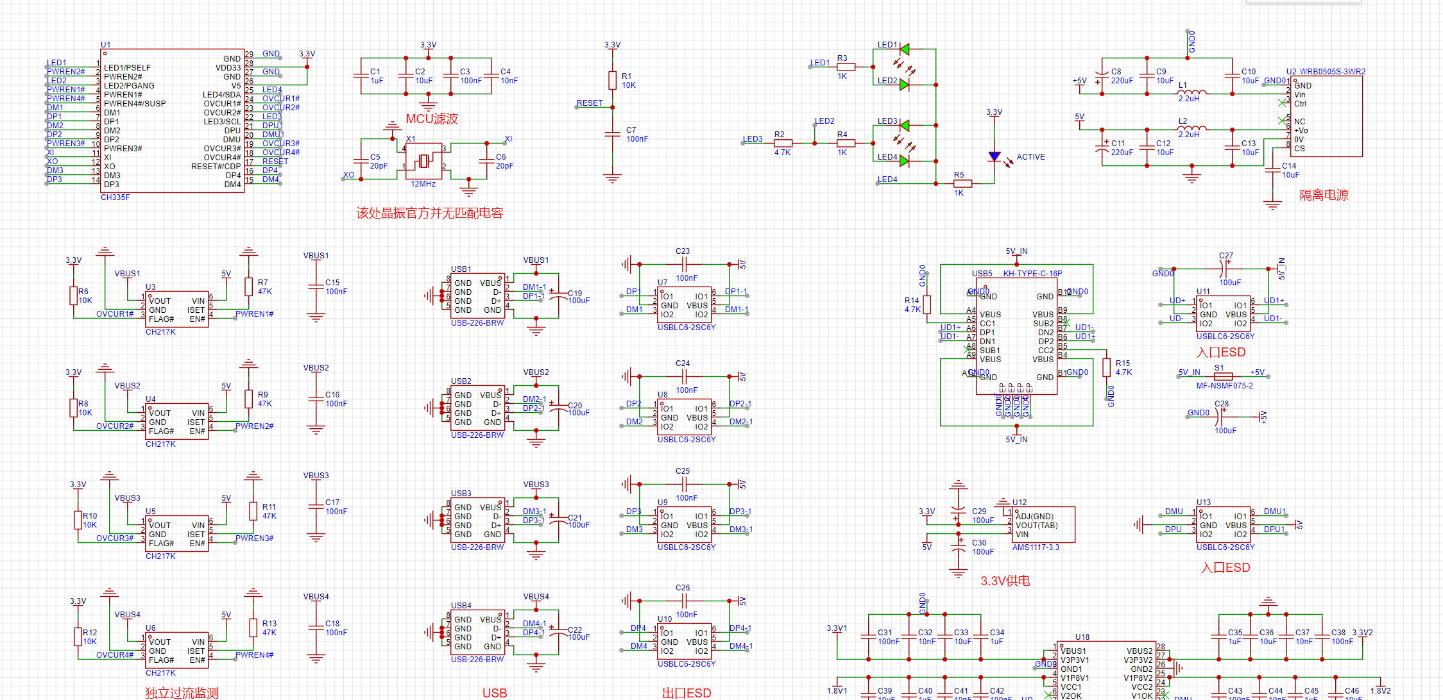Select the U2 WRB0505S-3WR2 module body
The width and height of the screenshot is (1443, 700).
pos(1327,116)
